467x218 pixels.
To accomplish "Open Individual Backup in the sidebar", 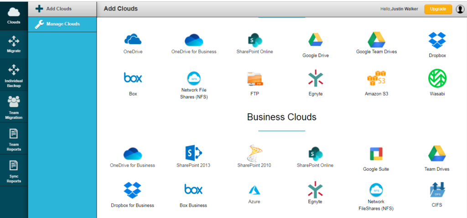I will [14, 75].
